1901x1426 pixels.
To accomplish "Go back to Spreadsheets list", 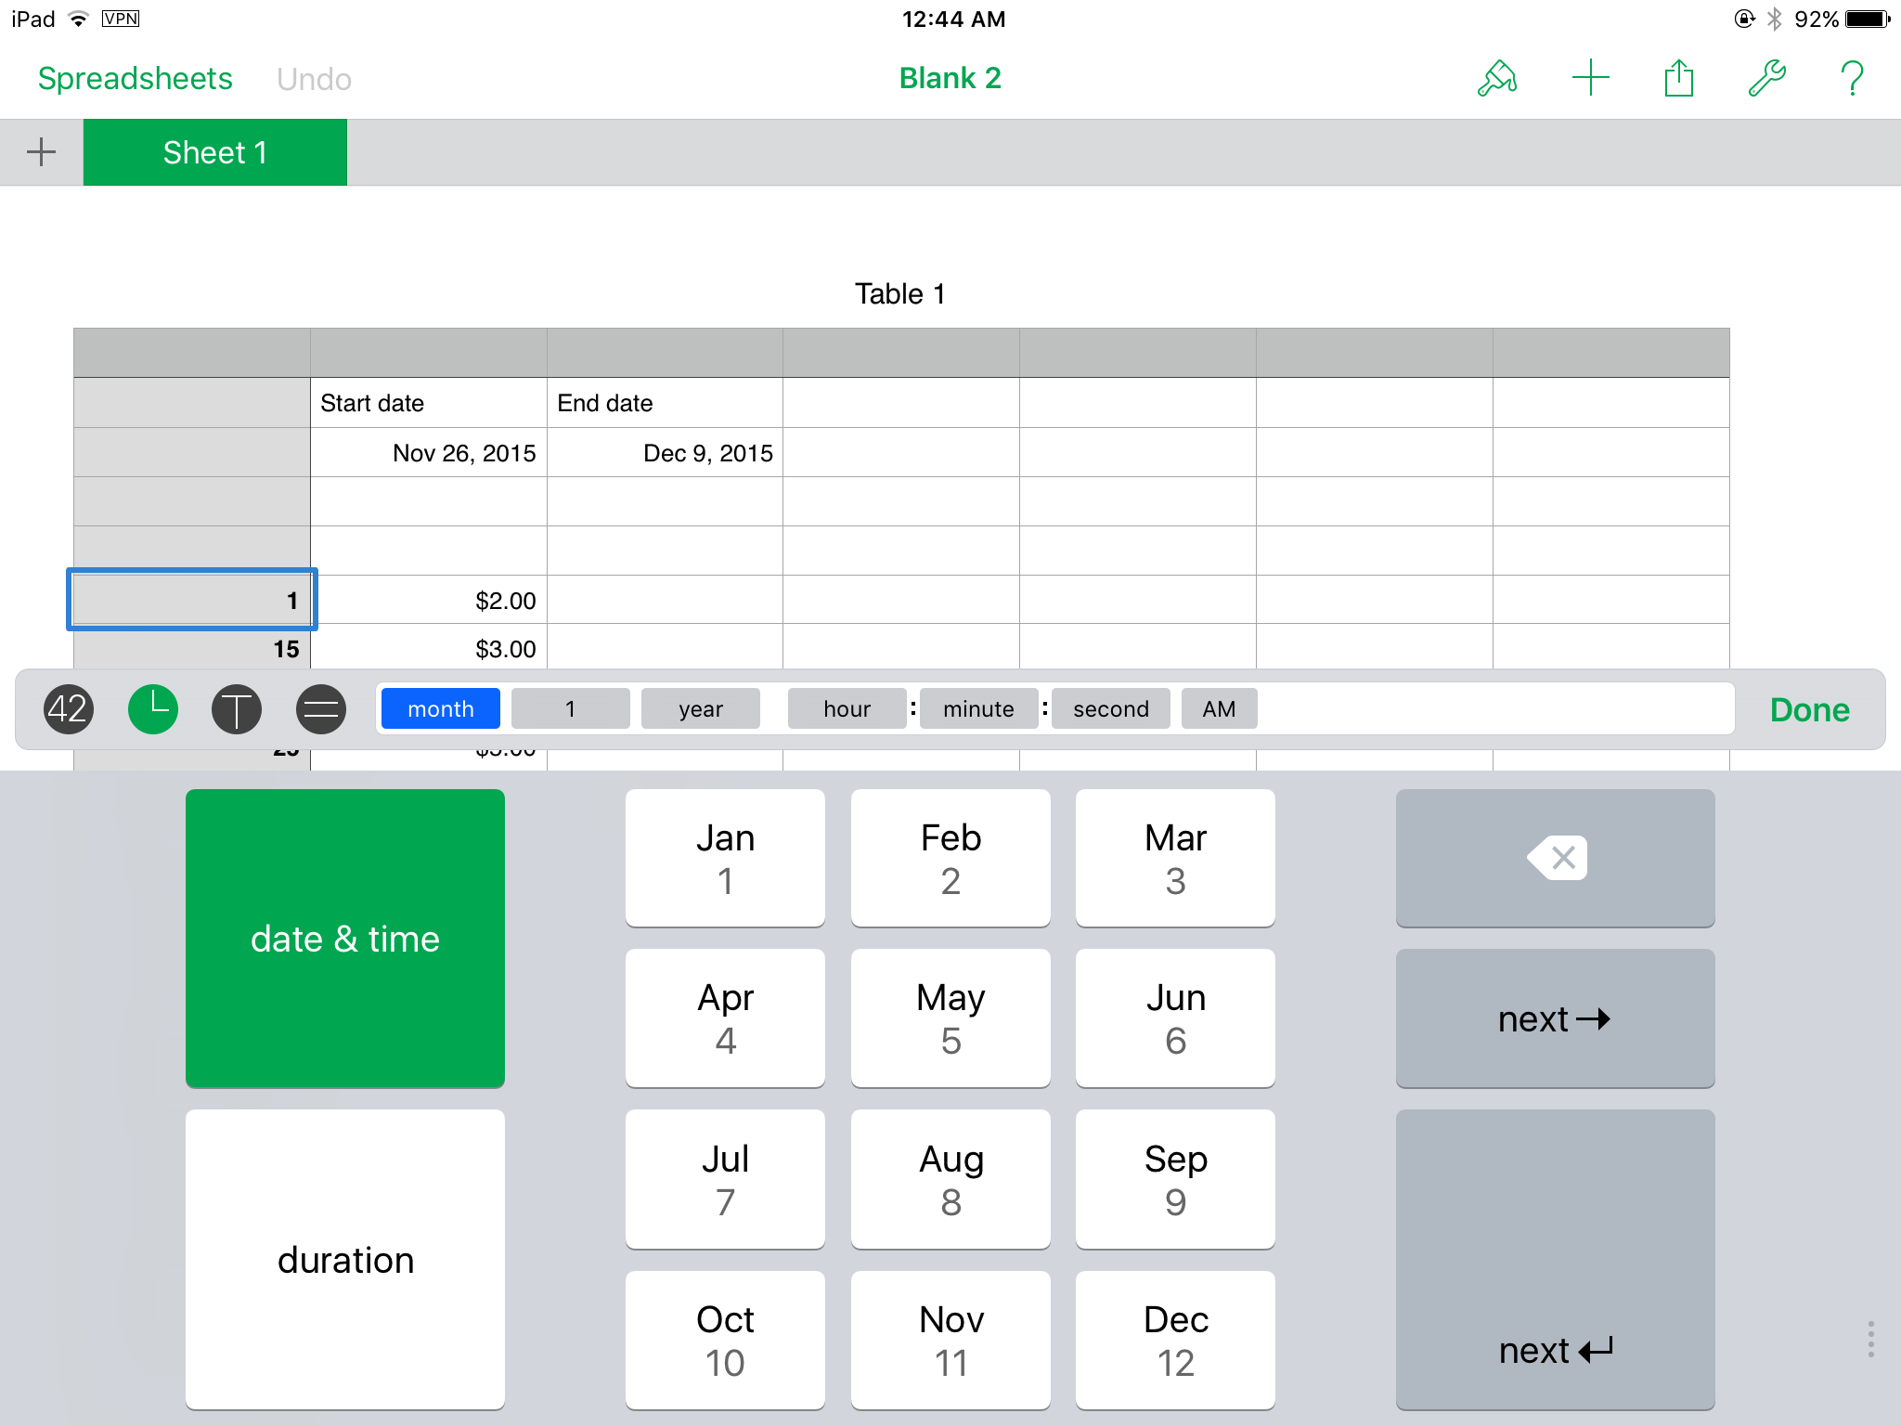I will tap(136, 79).
